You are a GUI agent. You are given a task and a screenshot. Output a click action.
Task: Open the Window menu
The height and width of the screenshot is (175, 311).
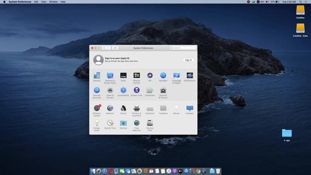(x=53, y=2)
